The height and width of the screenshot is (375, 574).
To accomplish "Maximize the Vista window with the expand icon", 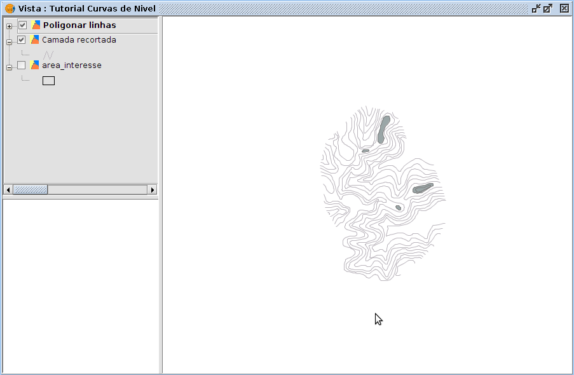I will click(547, 8).
